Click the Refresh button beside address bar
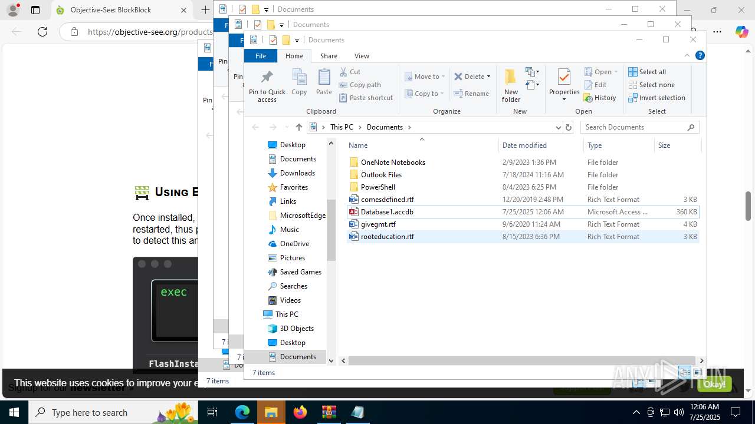 click(569, 127)
